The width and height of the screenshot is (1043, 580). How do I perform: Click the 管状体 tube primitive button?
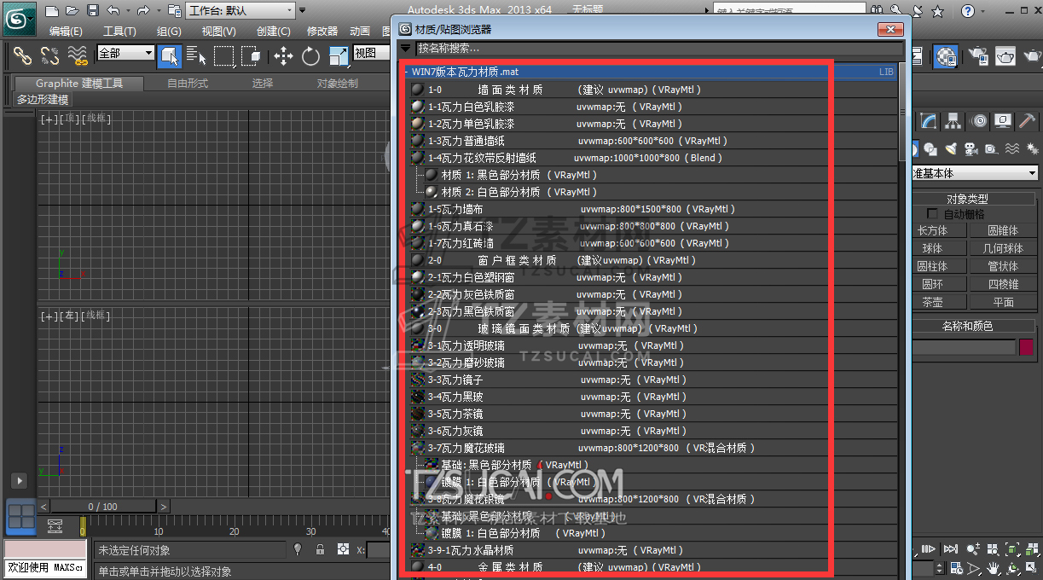click(1003, 266)
